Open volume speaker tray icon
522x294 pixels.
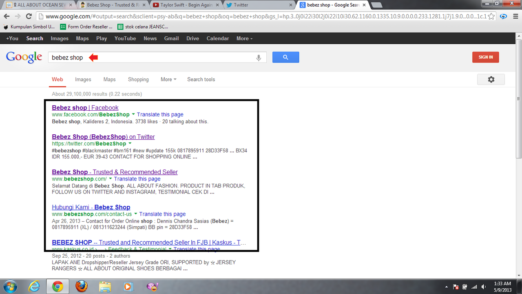[x=483, y=287]
